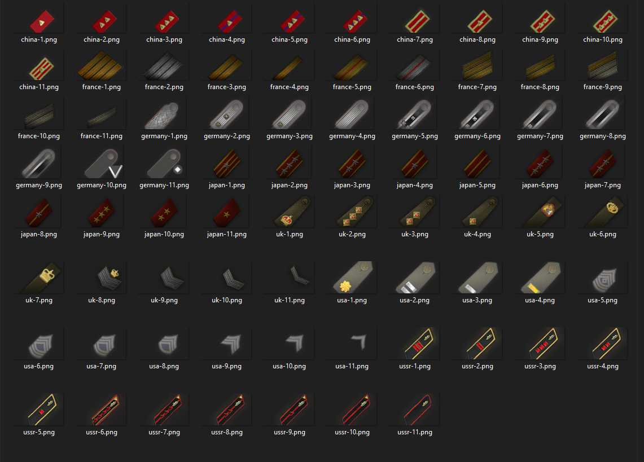
Task: Select the france-1.png shoulder stripe icon
Action: click(100, 66)
